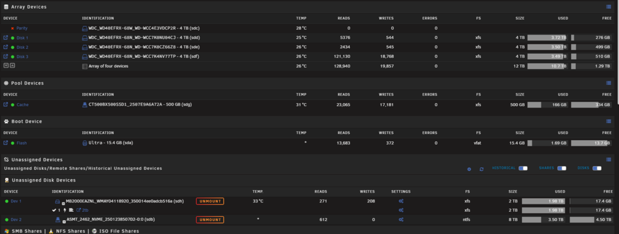Screen dimensions: 619x234
Task: Unmount the Dev 1 disk
Action: tap(210, 201)
